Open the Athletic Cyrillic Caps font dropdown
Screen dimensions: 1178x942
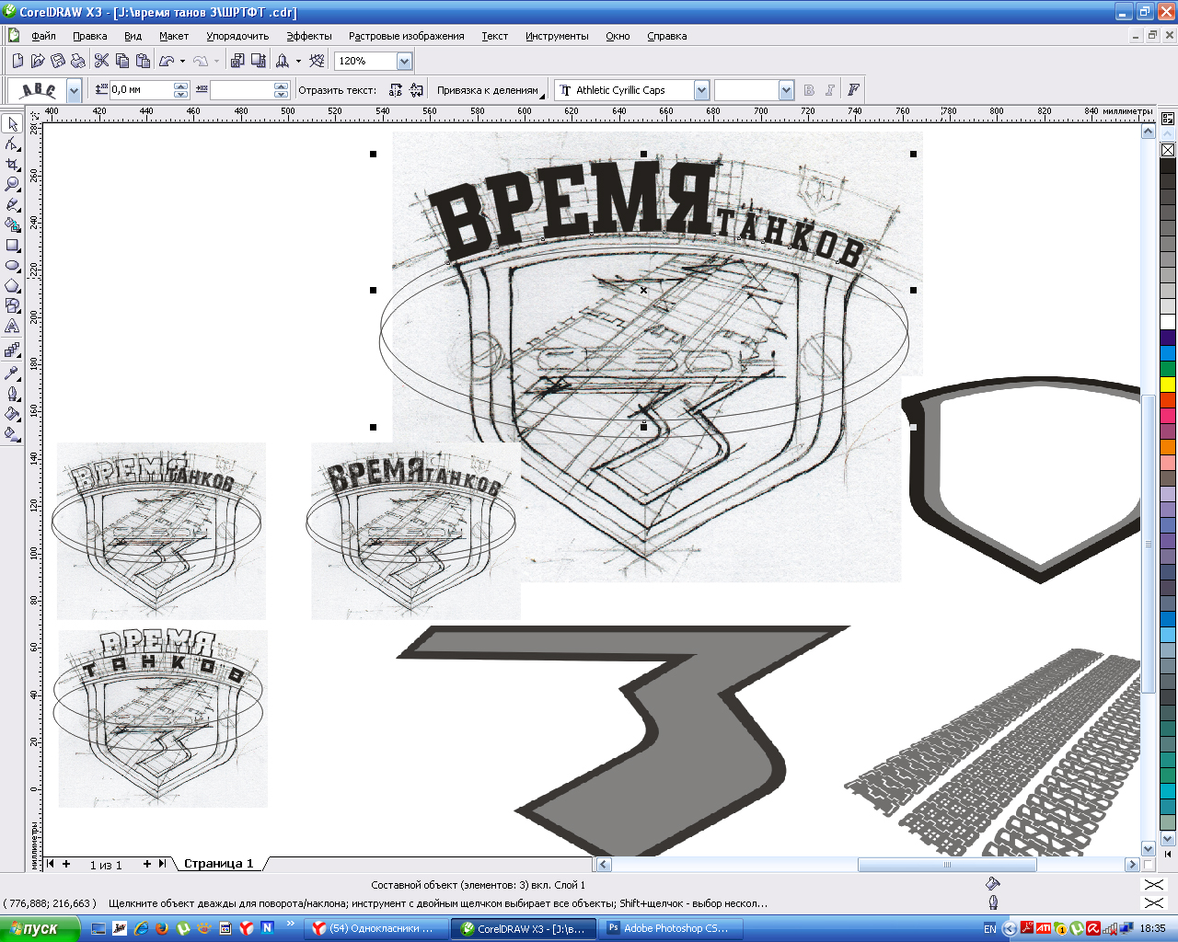click(701, 90)
